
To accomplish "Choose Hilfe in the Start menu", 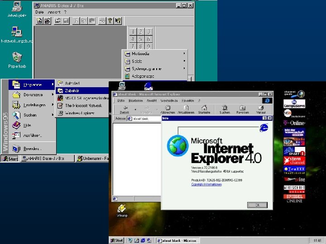I will tap(32, 125).
